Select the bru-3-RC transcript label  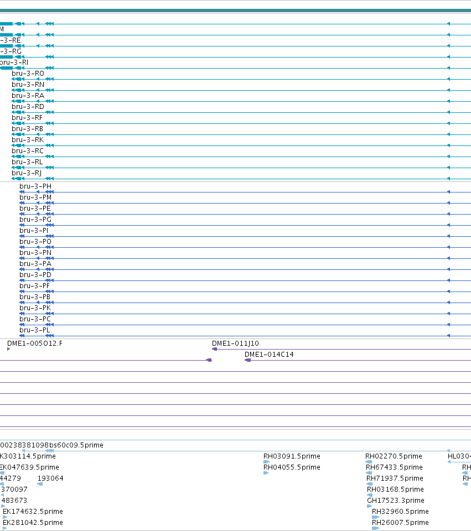pos(28,151)
